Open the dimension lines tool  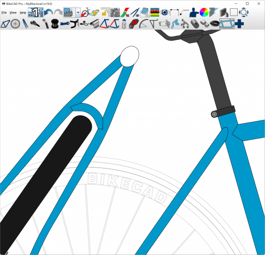coord(175,12)
